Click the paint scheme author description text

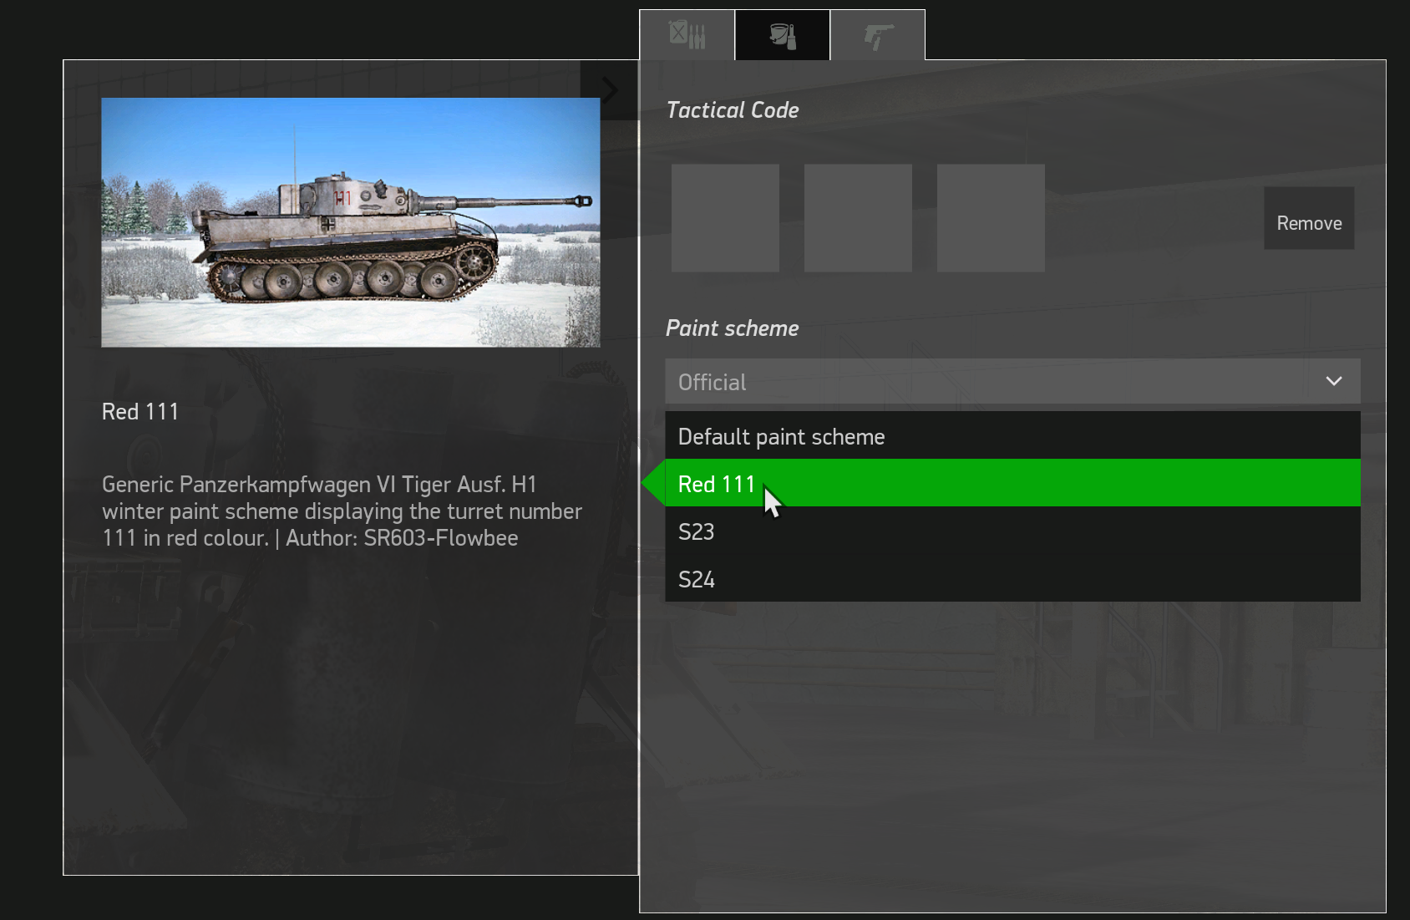point(342,511)
